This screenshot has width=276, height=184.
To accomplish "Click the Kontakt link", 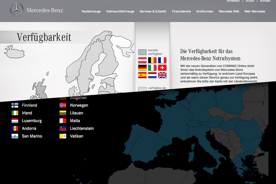I will tap(265, 1).
